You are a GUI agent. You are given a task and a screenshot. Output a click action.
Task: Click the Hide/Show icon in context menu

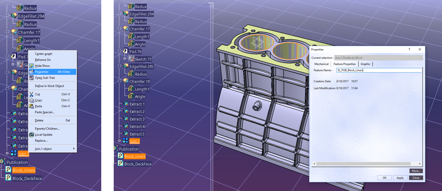tap(32, 66)
